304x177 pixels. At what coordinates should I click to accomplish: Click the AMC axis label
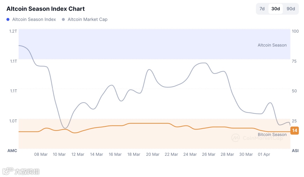(x=12, y=151)
